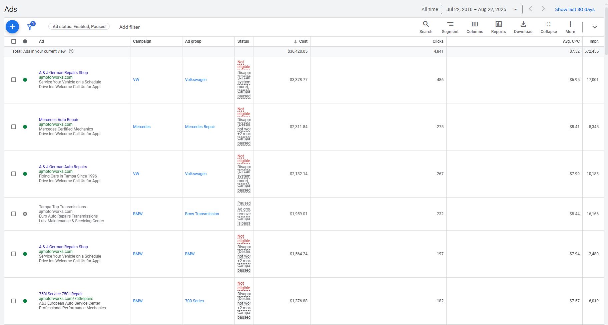Click the down-arrow sort icon on Cost

[295, 41]
